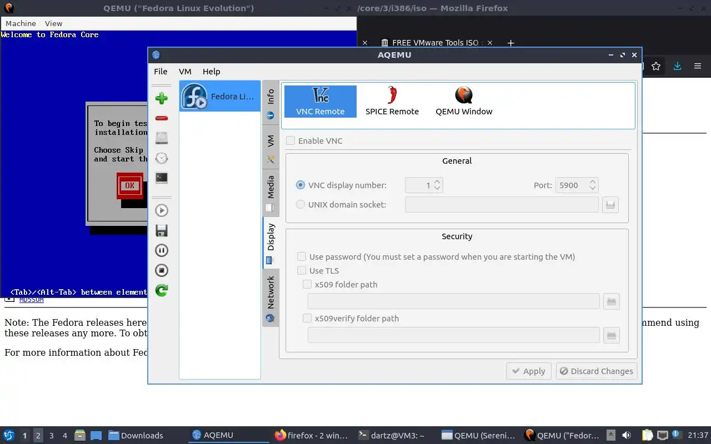
Task: Enable the Enable VNC checkbox
Action: (x=291, y=140)
